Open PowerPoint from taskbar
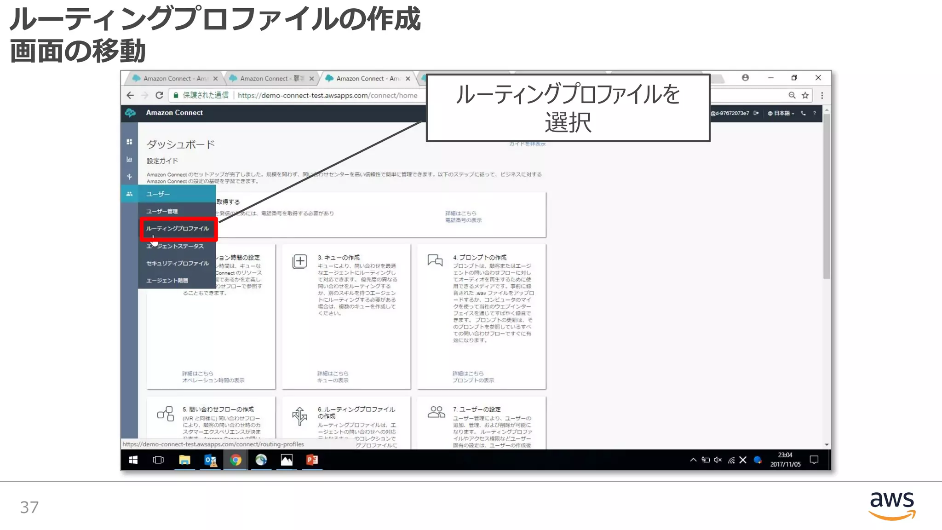Image resolution: width=942 pixels, height=530 pixels. click(312, 460)
